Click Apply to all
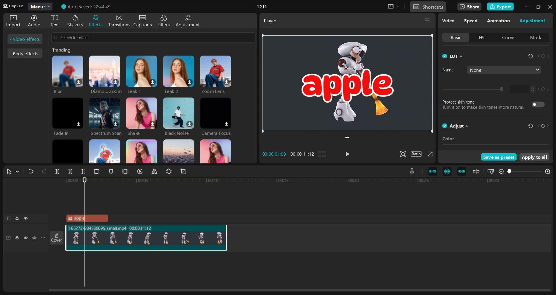The height and width of the screenshot is (295, 556). [x=534, y=157]
